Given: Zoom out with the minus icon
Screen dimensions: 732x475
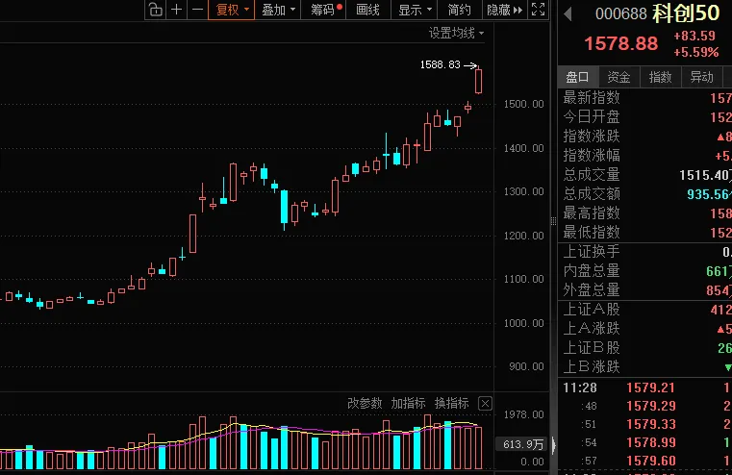Looking at the screenshot, I should [x=196, y=10].
